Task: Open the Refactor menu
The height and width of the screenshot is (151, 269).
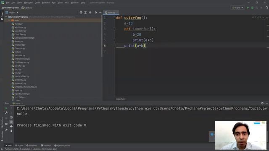Action: (x=46, y=3)
